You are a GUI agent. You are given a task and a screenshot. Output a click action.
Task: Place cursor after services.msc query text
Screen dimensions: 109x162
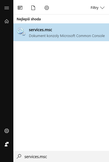pos(47,157)
